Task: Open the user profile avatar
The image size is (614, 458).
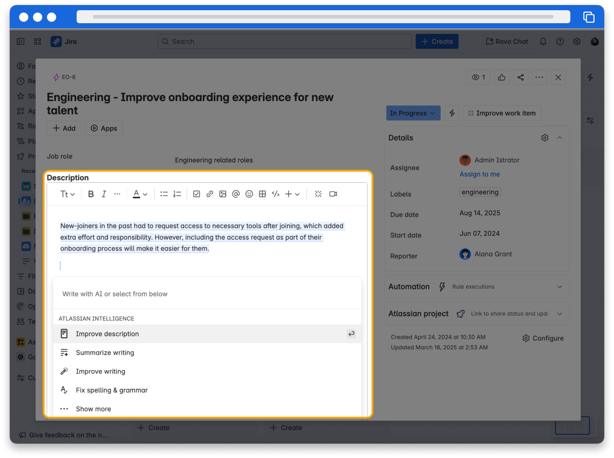Action: click(x=594, y=41)
